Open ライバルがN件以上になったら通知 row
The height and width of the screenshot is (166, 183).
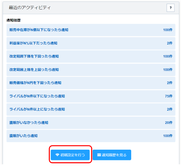coord(91,109)
